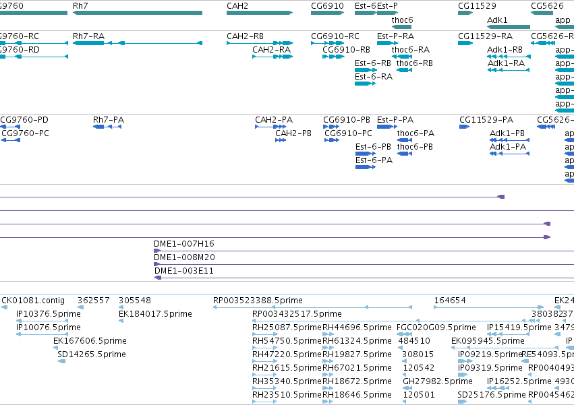The width and height of the screenshot is (574, 405).
Task: Open the thoc6 gene label in top track
Action: click(x=402, y=20)
